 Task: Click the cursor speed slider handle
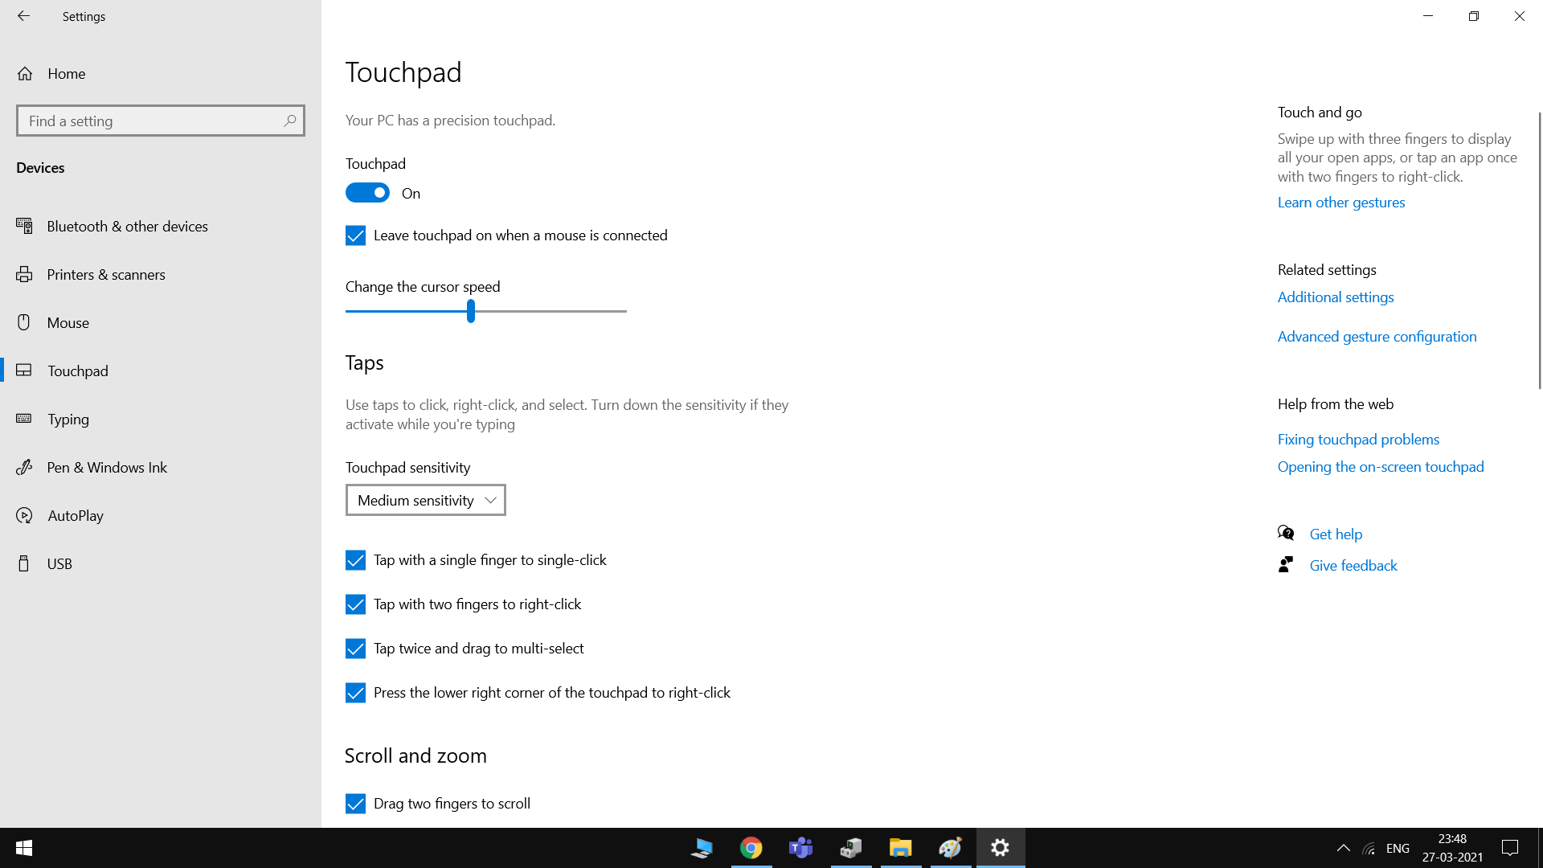(x=471, y=311)
